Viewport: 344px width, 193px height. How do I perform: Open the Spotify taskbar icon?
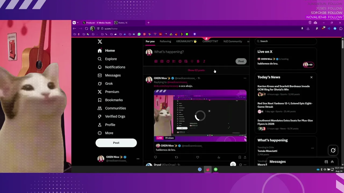point(216,169)
